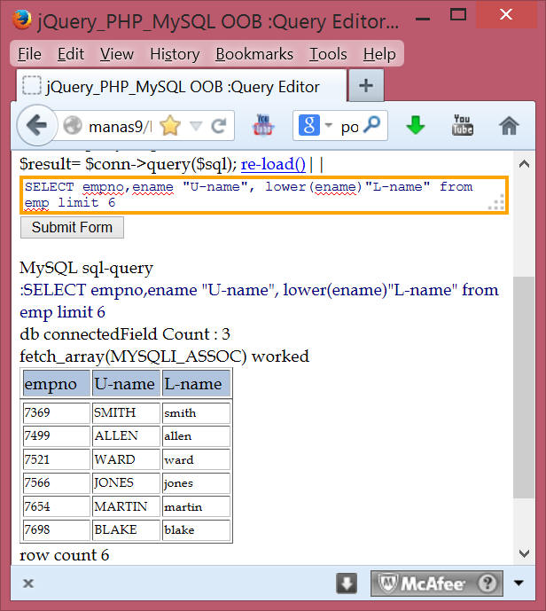The width and height of the screenshot is (546, 611).
Task: Select the cell smith in L-name
Action: (196, 412)
